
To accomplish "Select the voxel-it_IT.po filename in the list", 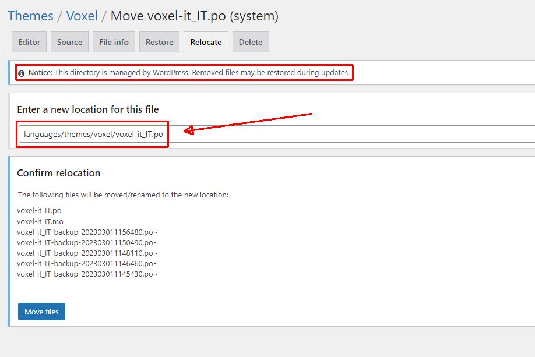I will point(38,210).
